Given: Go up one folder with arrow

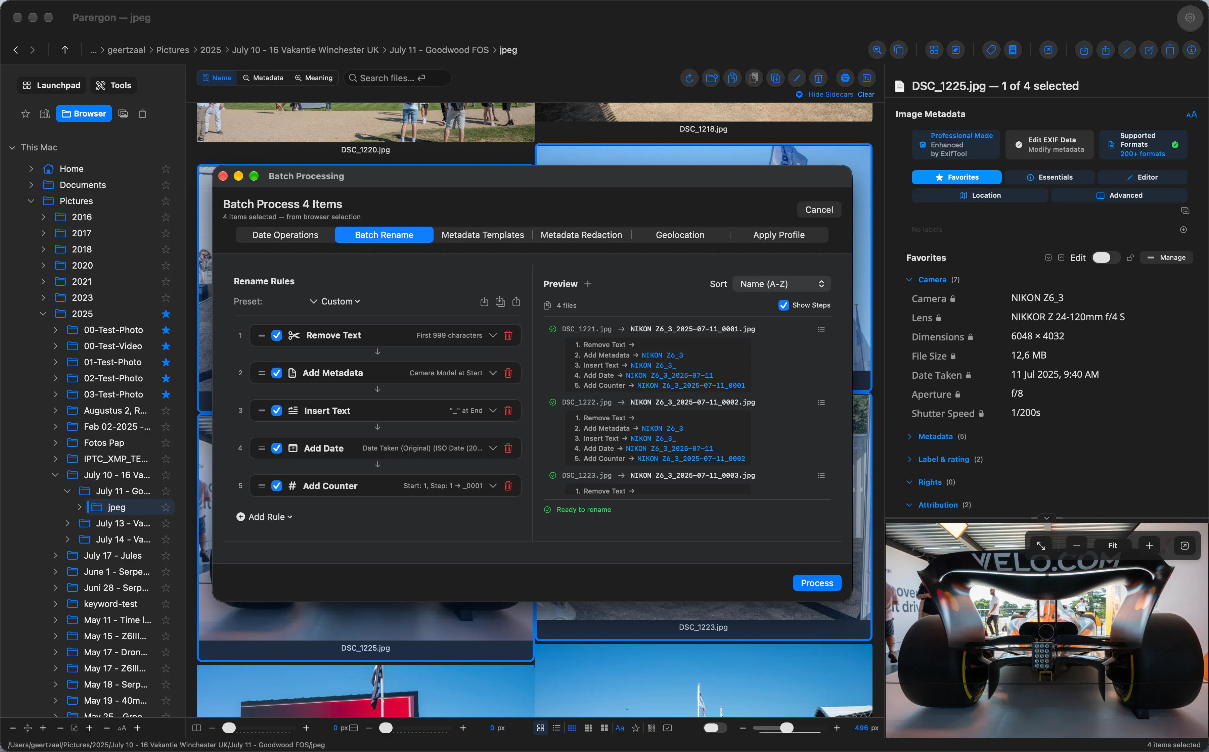Looking at the screenshot, I should 65,50.
